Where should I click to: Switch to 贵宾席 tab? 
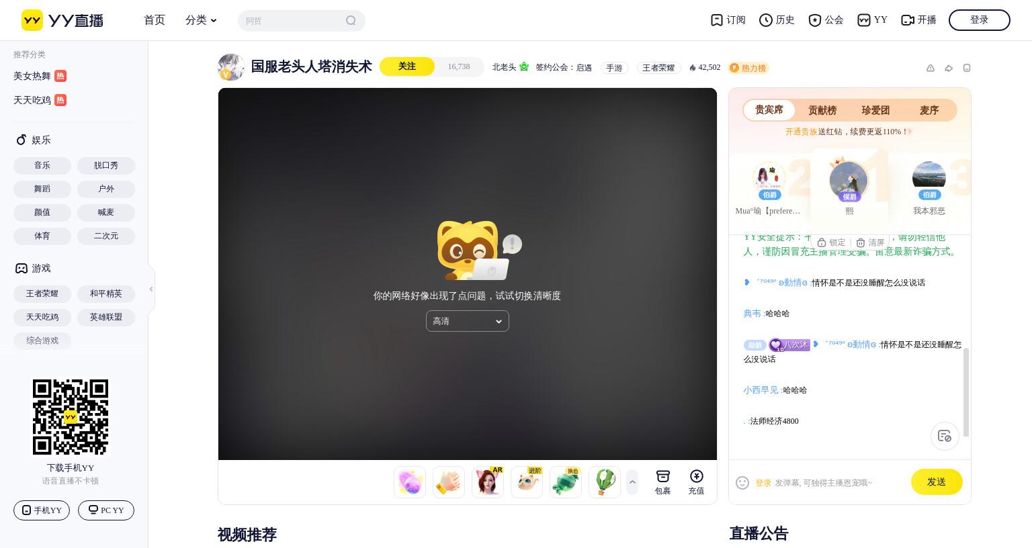[769, 109]
